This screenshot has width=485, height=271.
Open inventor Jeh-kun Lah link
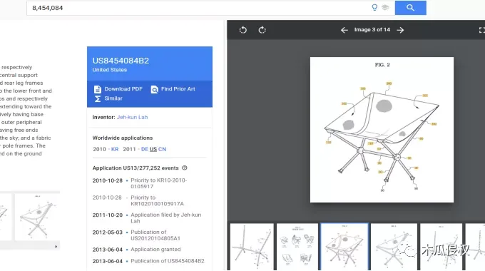tap(133, 117)
